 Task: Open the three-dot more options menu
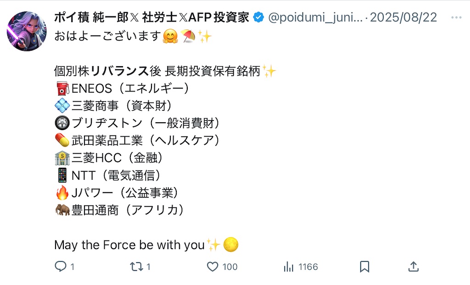pyautogui.click(x=456, y=18)
